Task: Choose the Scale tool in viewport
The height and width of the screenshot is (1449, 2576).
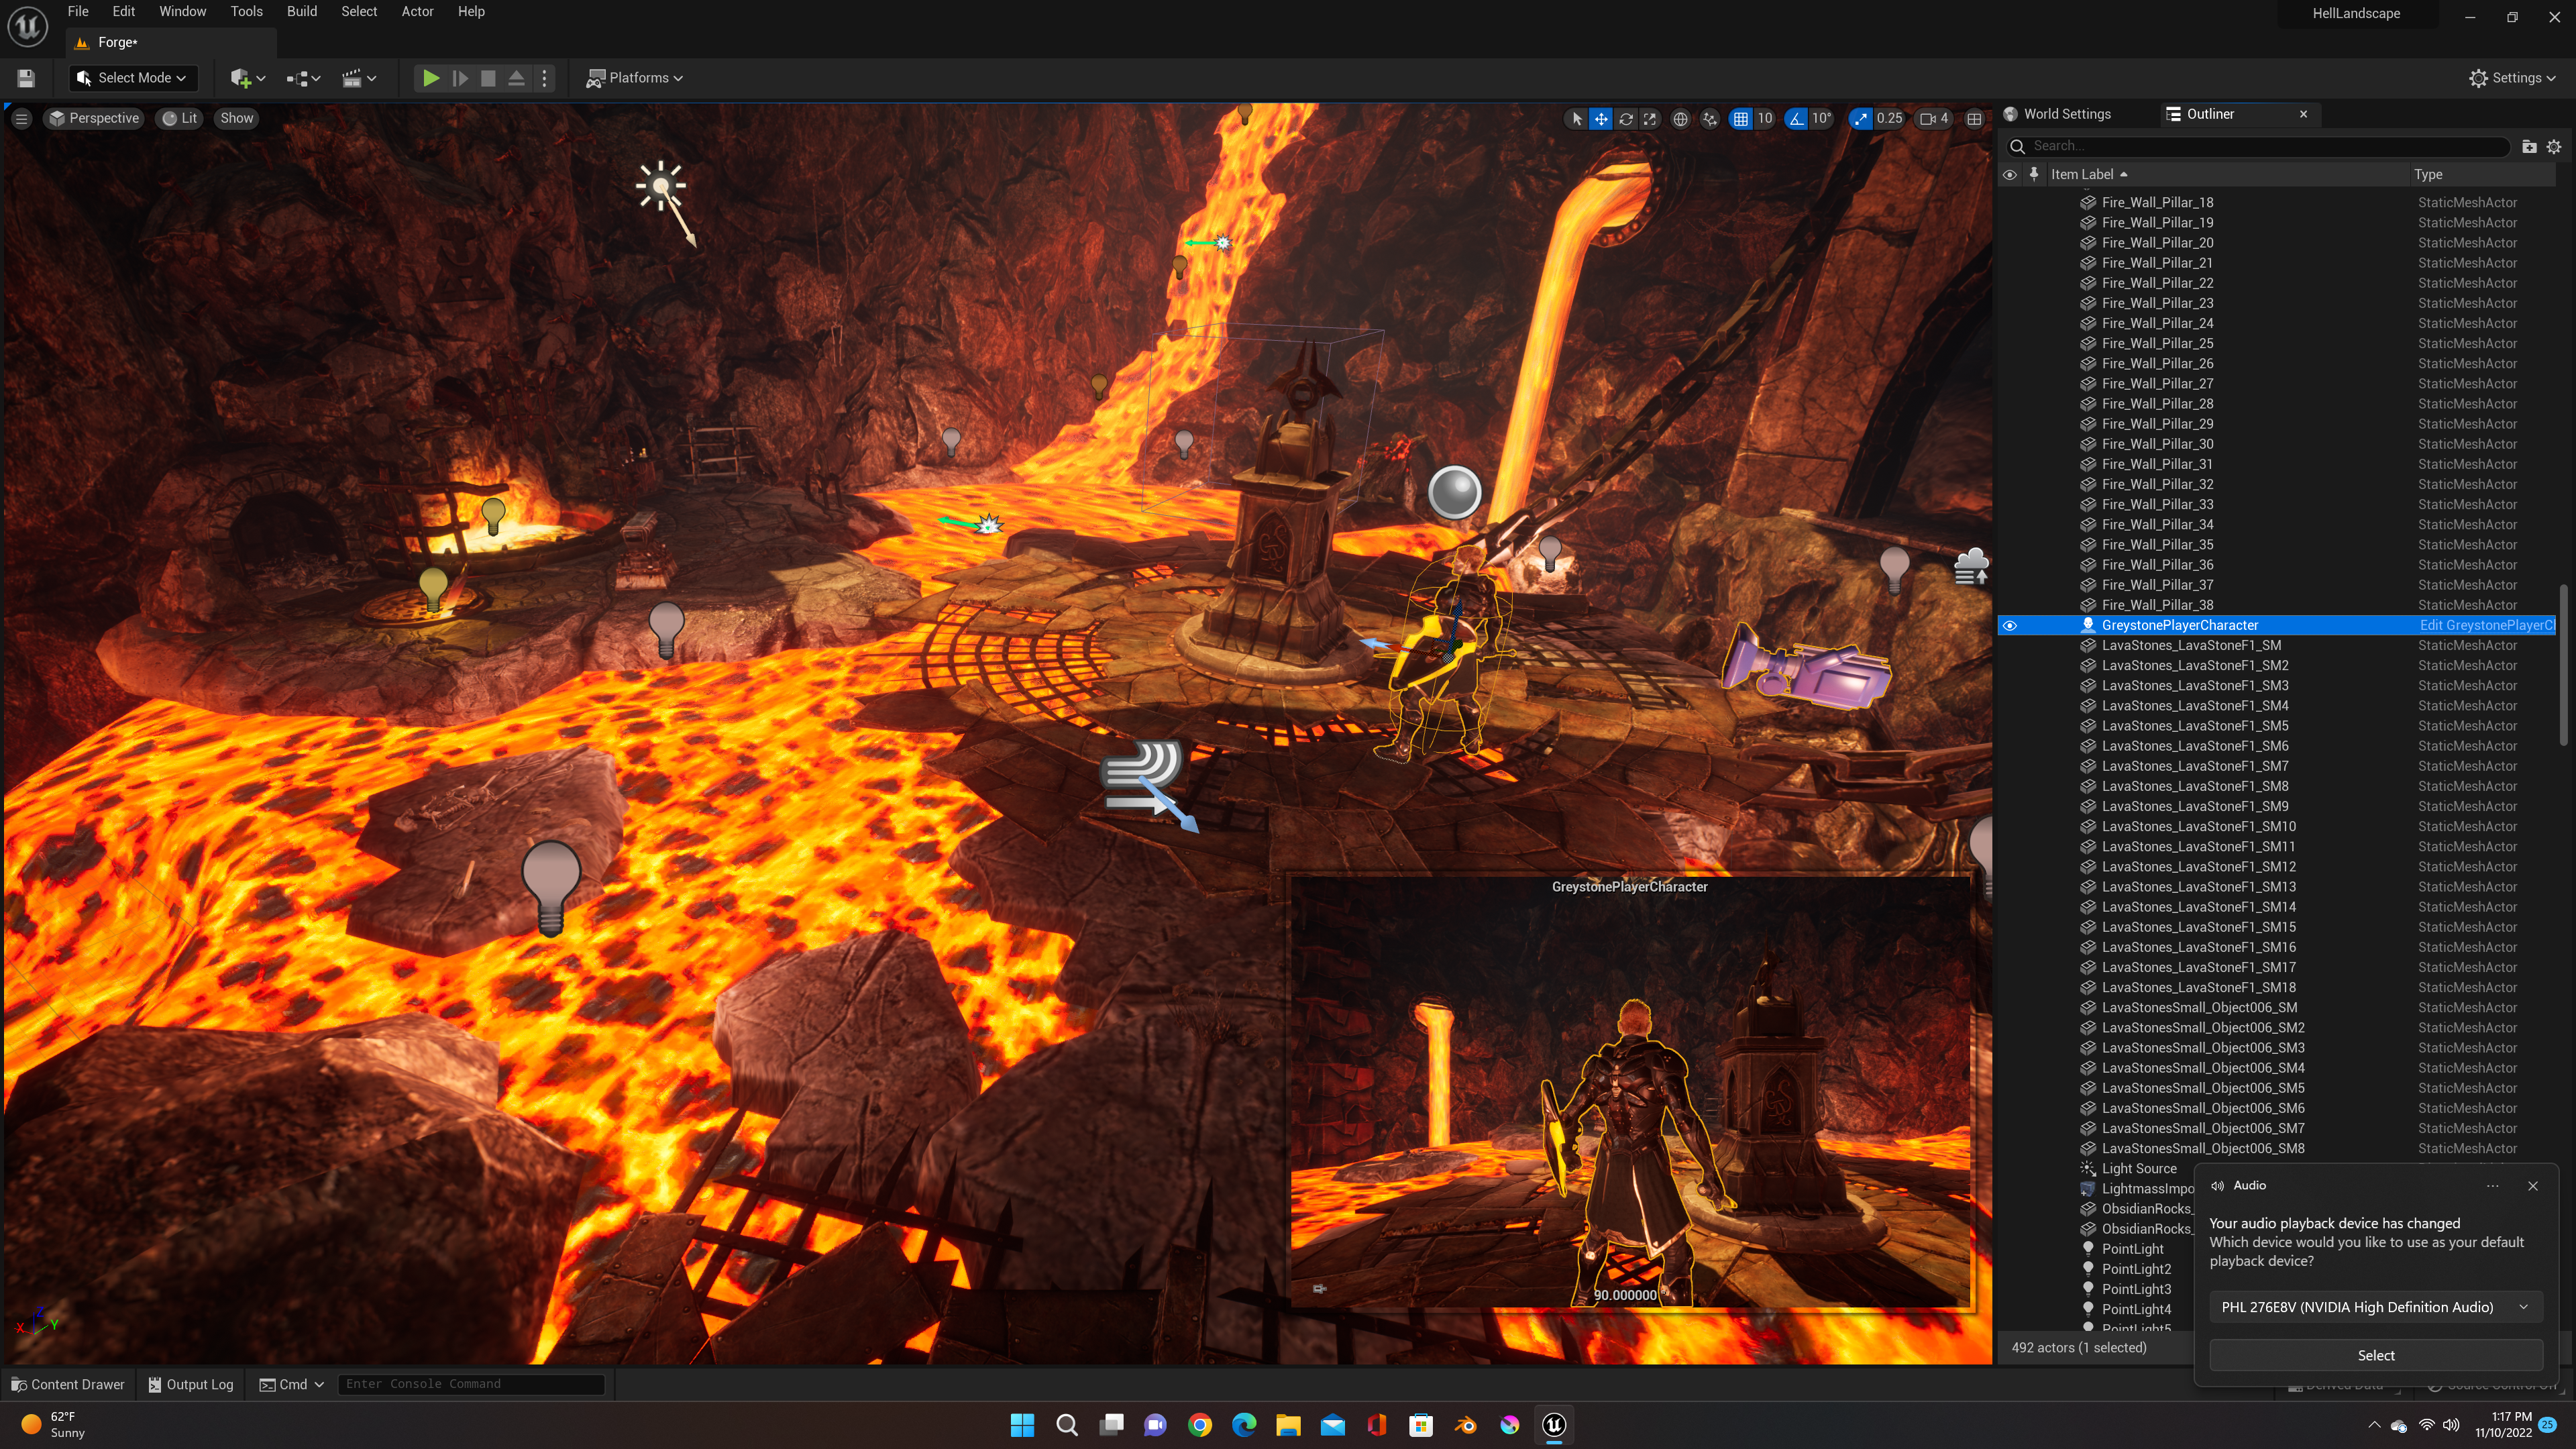Action: [x=1650, y=119]
